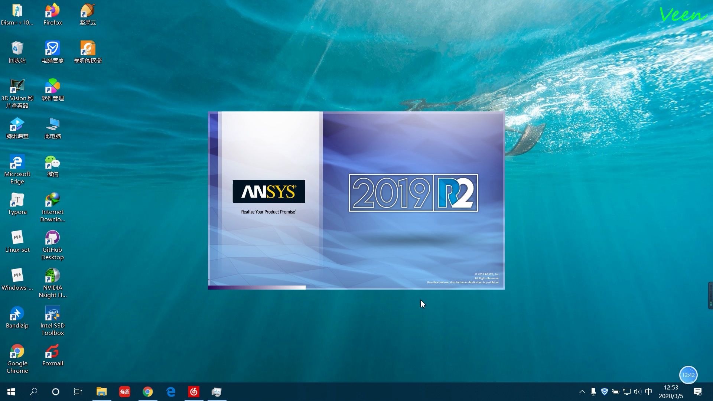Click the ANSYS splash loading progress bar
Viewport: 713px width, 401px height.
coord(256,287)
